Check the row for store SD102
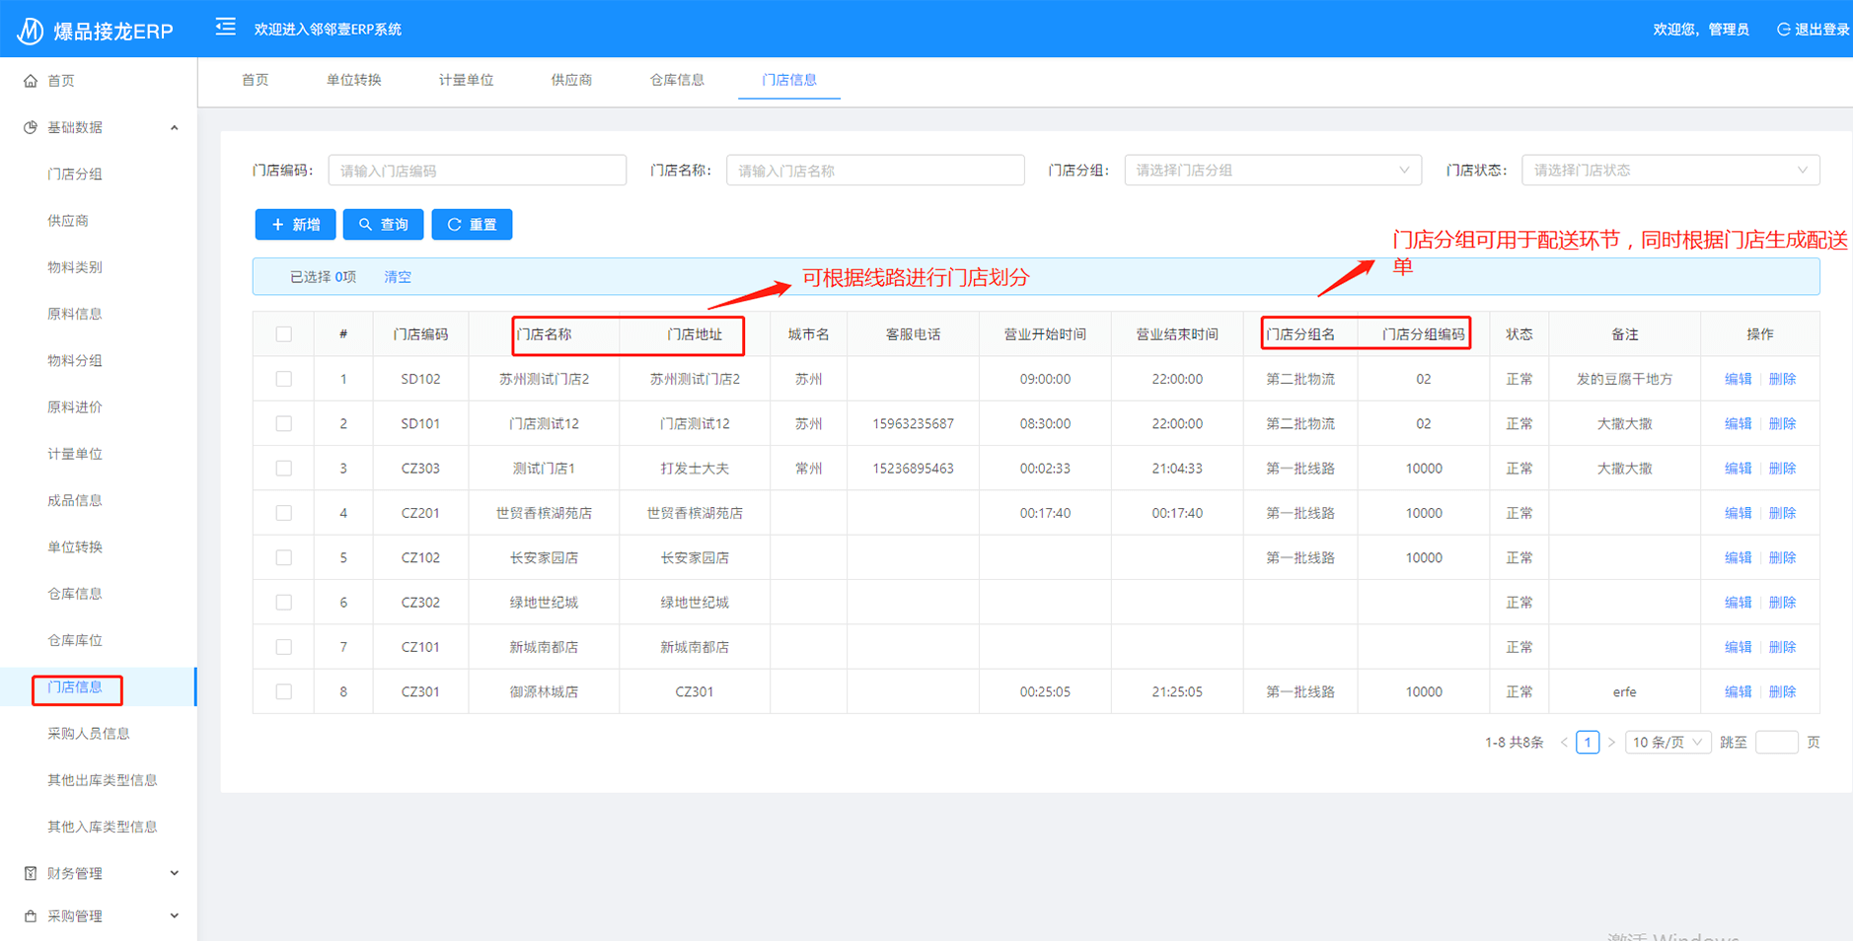Viewport: 1853px width, 941px height. click(284, 379)
